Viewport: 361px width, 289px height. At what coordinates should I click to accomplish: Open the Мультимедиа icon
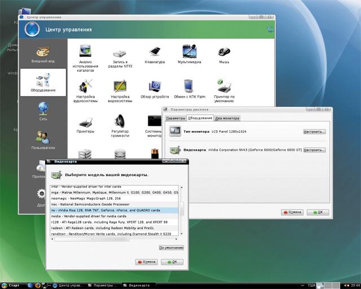[x=190, y=54]
